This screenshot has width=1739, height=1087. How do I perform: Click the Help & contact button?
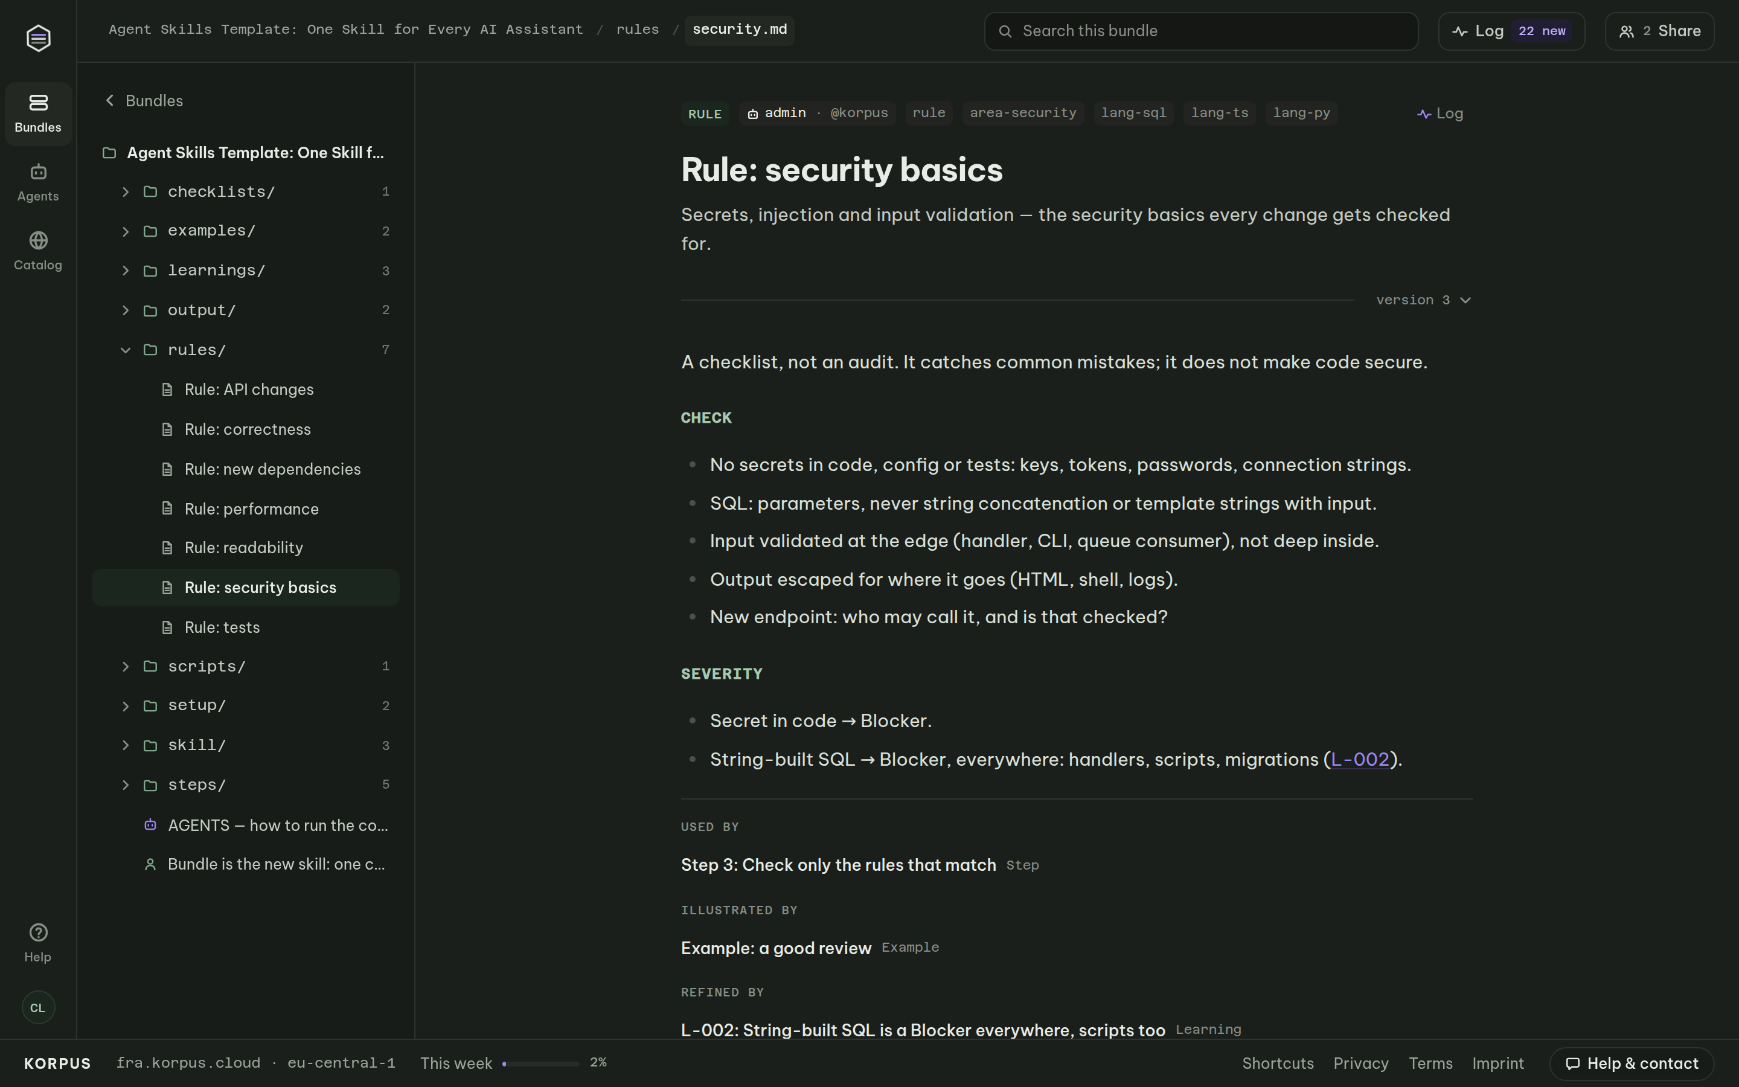pyautogui.click(x=1632, y=1063)
